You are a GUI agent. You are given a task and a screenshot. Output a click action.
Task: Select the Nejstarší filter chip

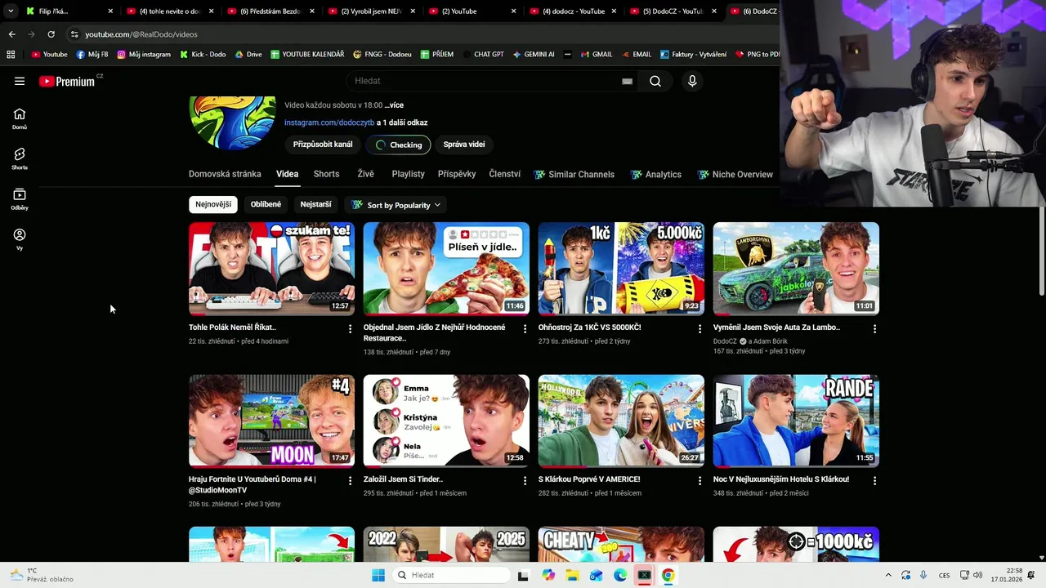(x=315, y=204)
